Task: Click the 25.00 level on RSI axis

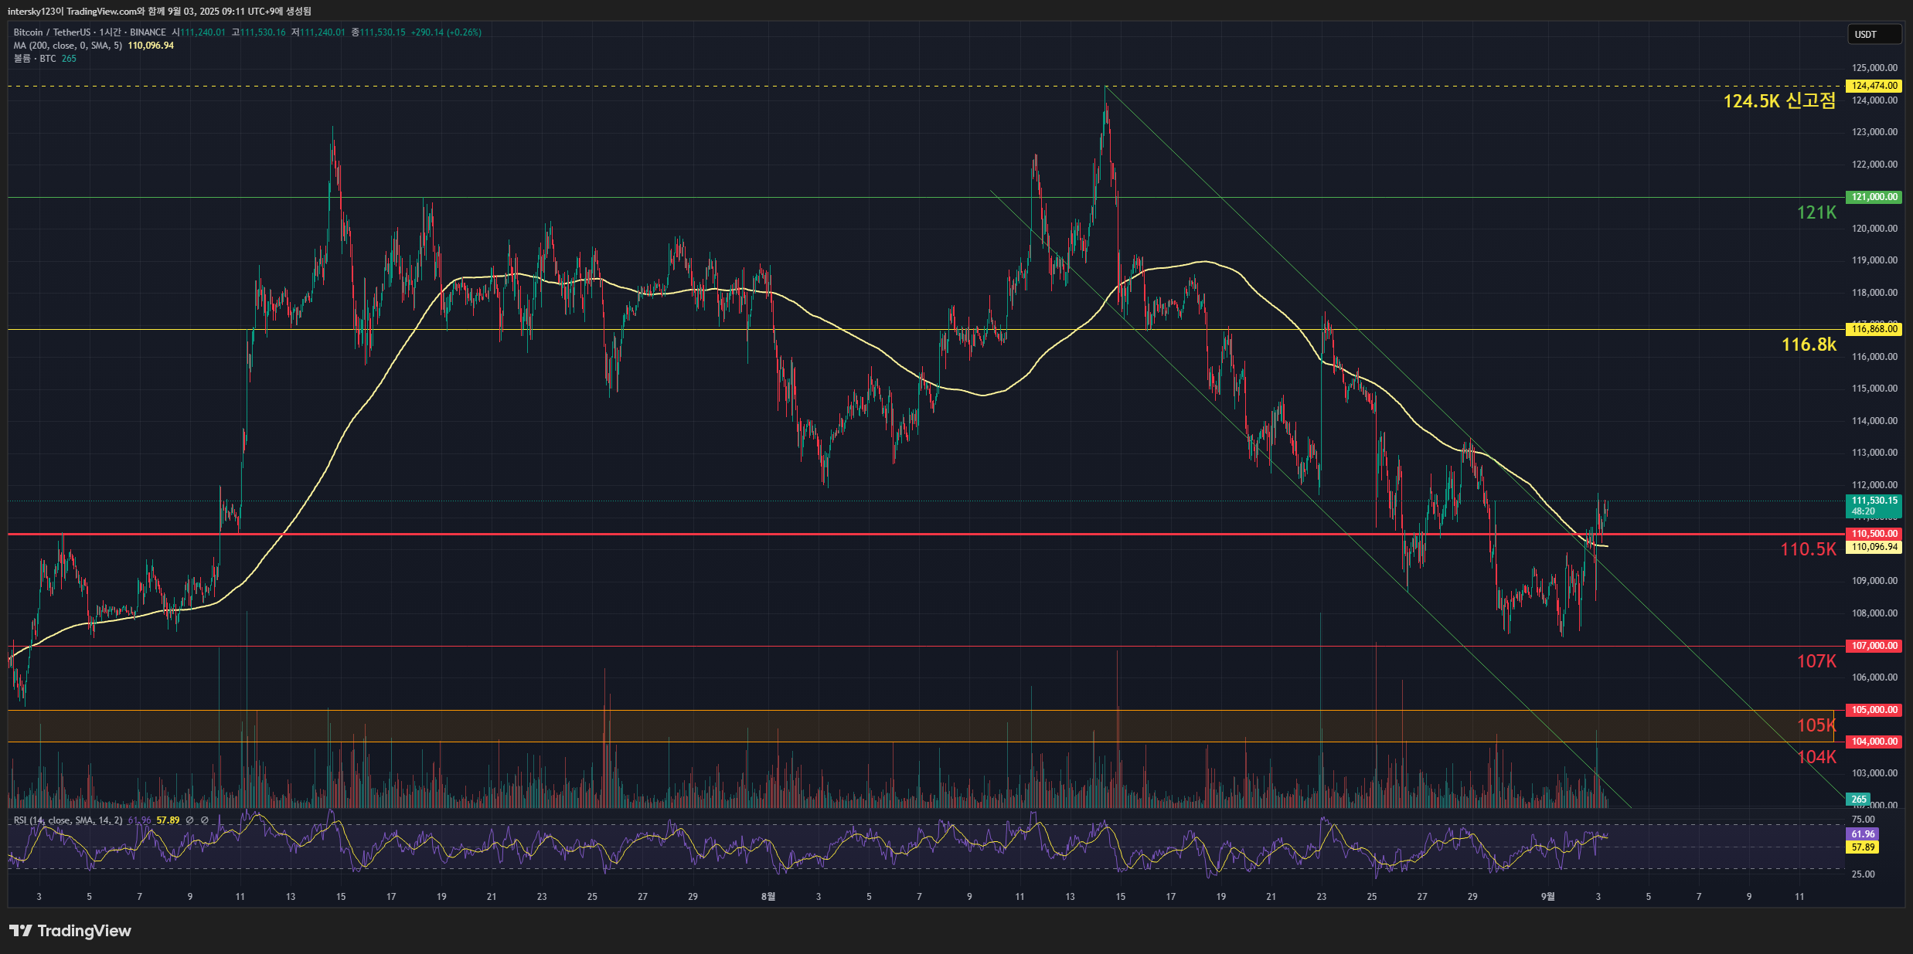Action: [x=1864, y=874]
